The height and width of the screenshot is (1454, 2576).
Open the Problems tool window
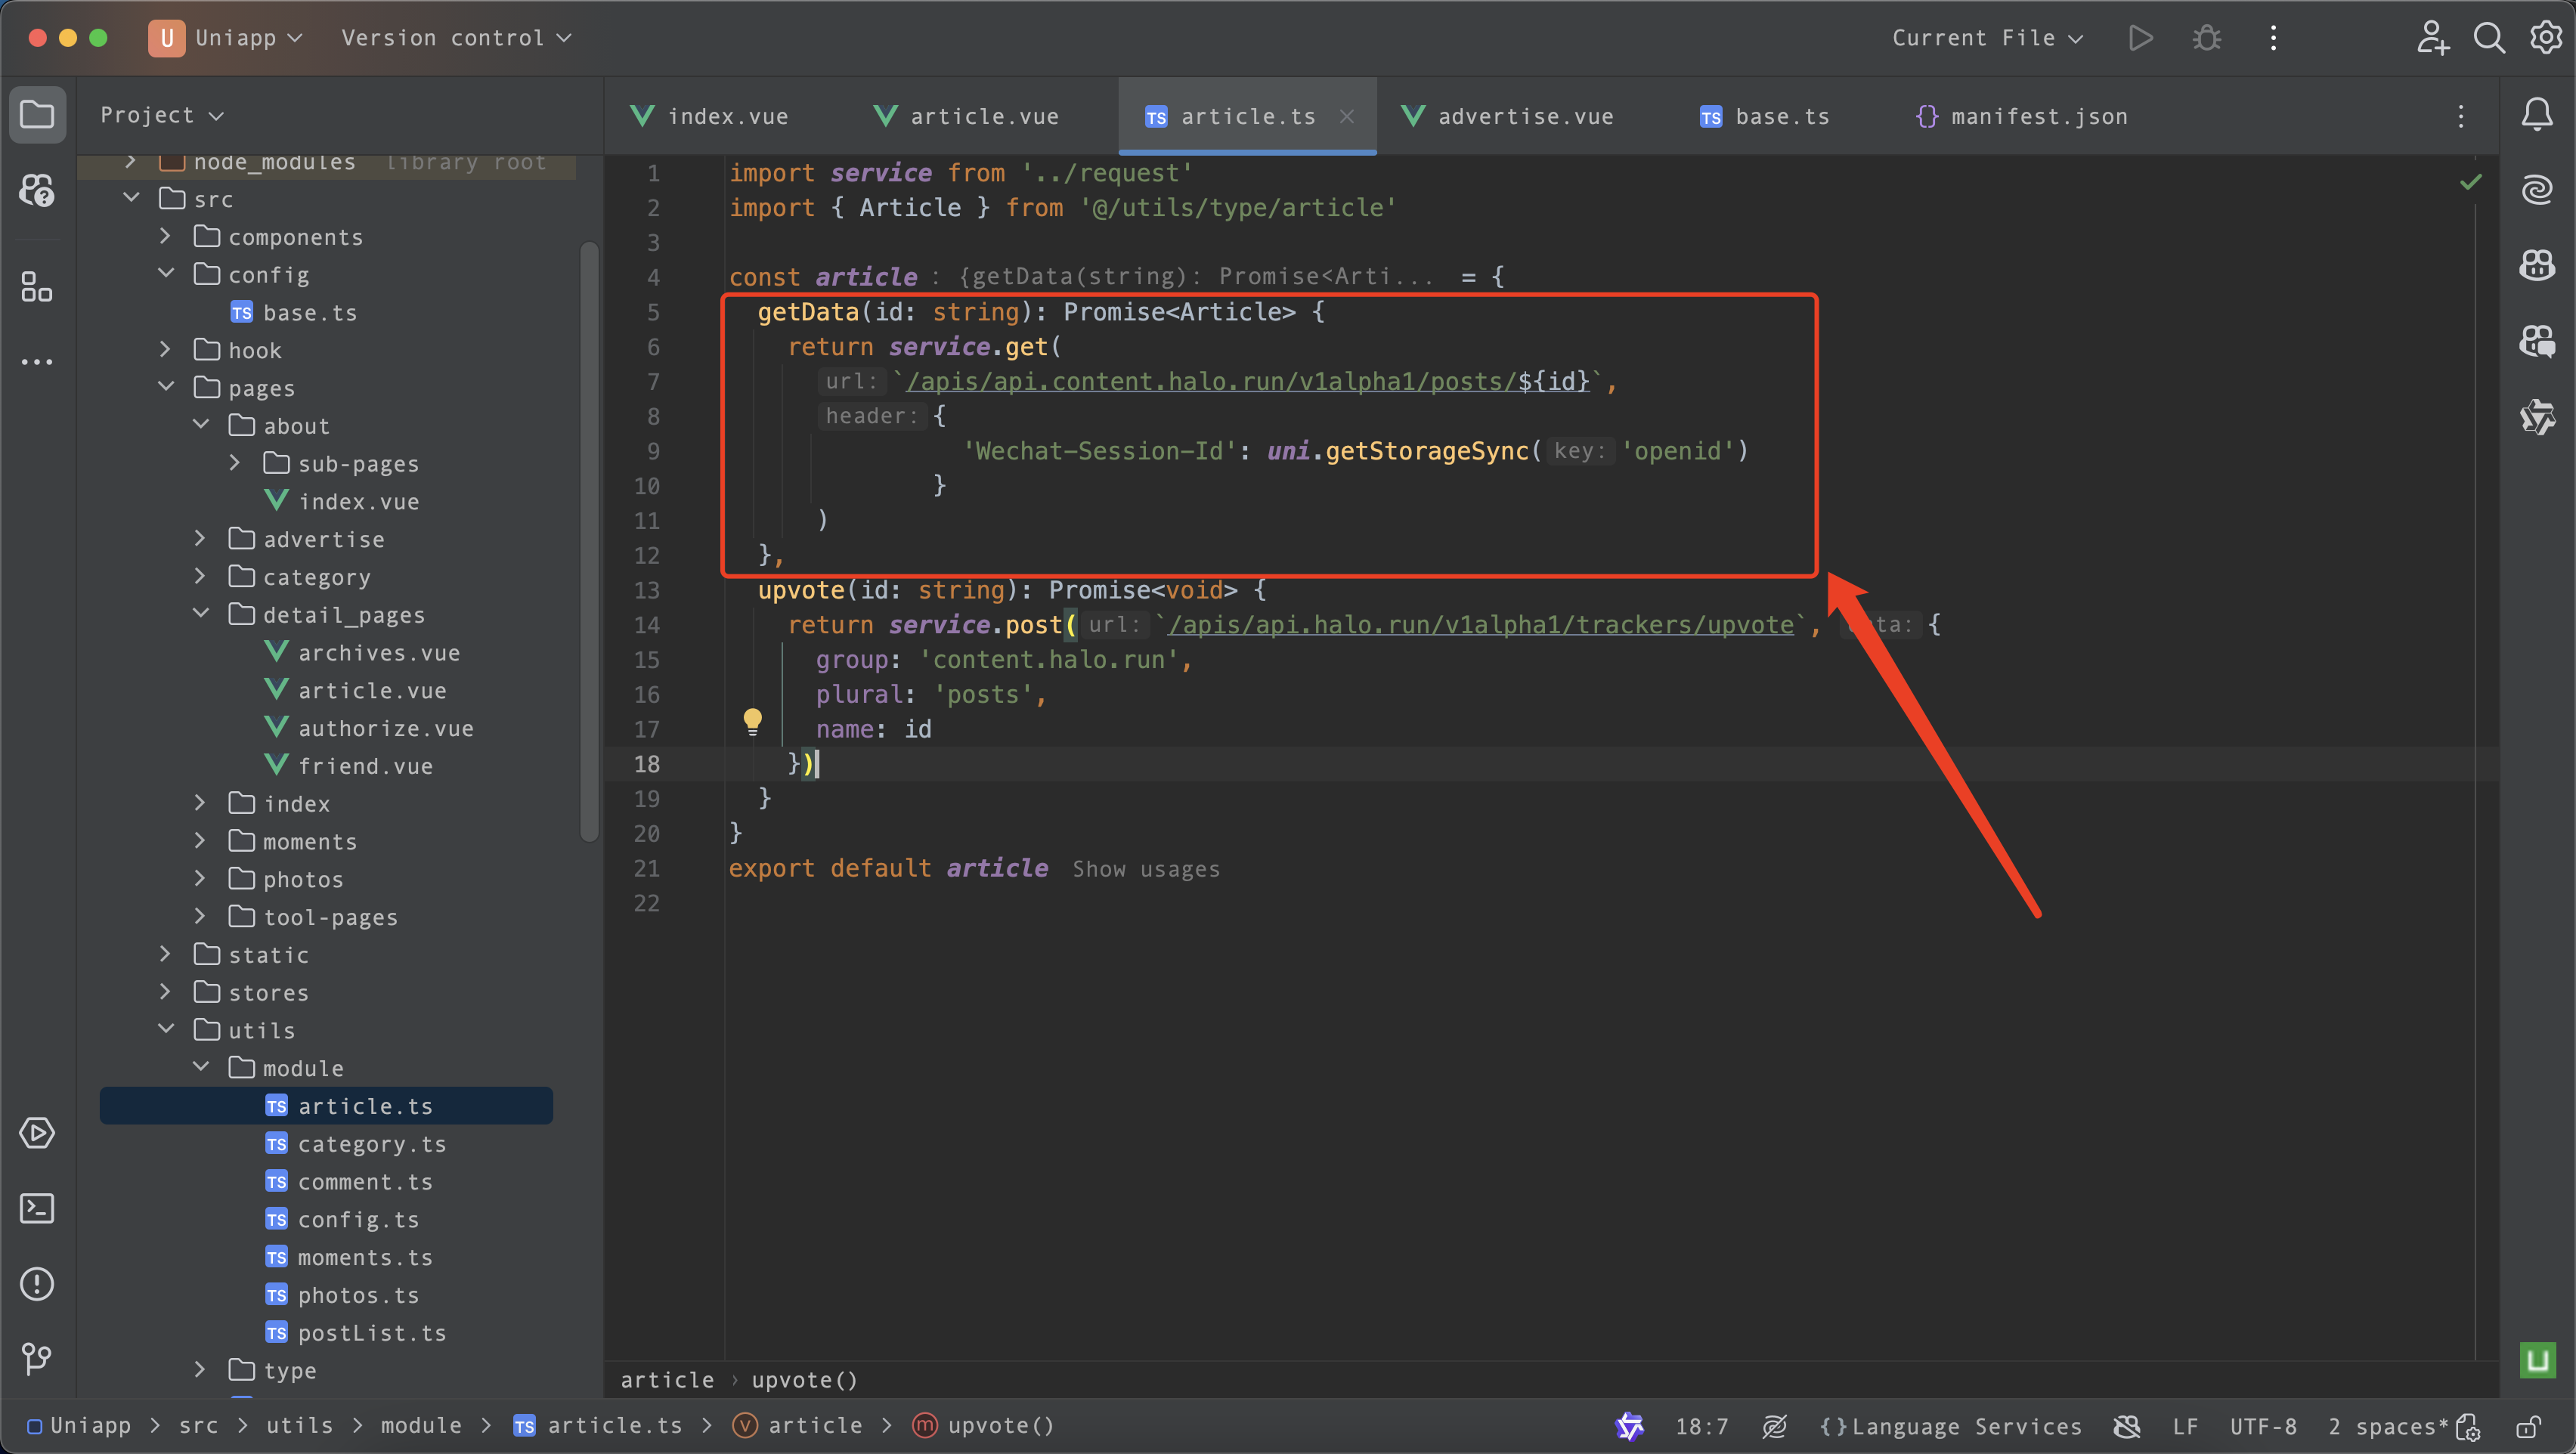[x=37, y=1284]
